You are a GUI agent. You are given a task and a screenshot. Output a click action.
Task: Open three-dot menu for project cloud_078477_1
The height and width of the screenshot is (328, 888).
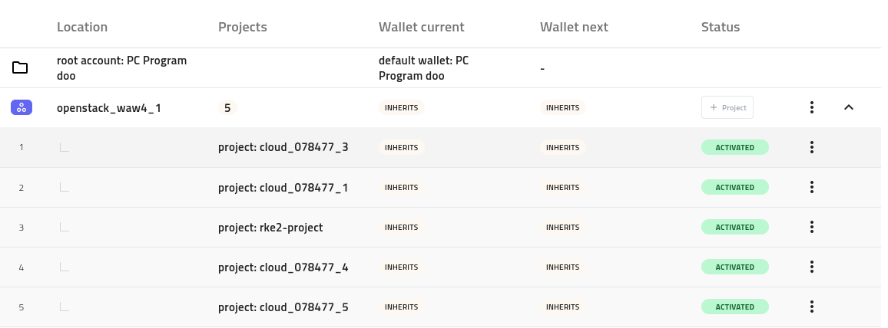pos(811,188)
